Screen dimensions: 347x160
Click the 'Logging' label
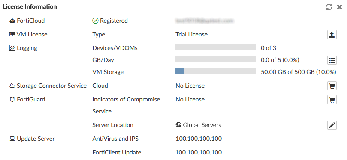tap(27, 48)
